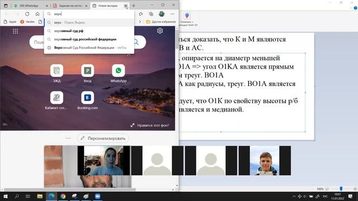Open the Favorites star icon in Edge
This screenshot has height=201, width=358.
tap(140, 14)
